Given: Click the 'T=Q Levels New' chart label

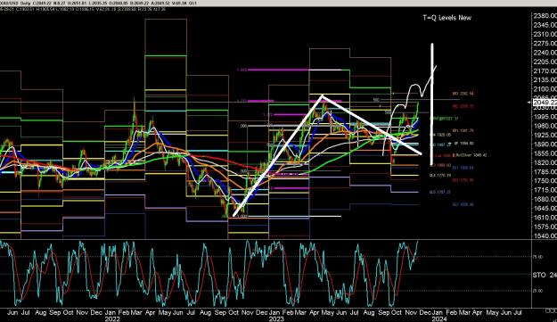Looking at the screenshot, I should [x=446, y=18].
